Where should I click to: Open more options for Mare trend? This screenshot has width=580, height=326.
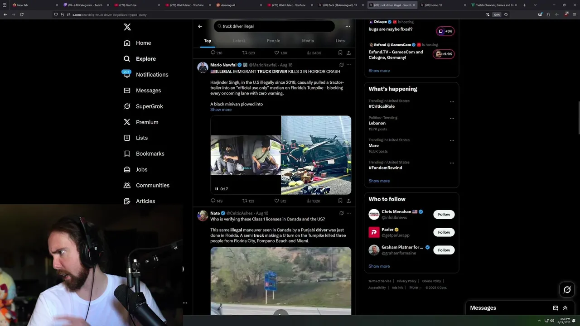click(x=452, y=141)
